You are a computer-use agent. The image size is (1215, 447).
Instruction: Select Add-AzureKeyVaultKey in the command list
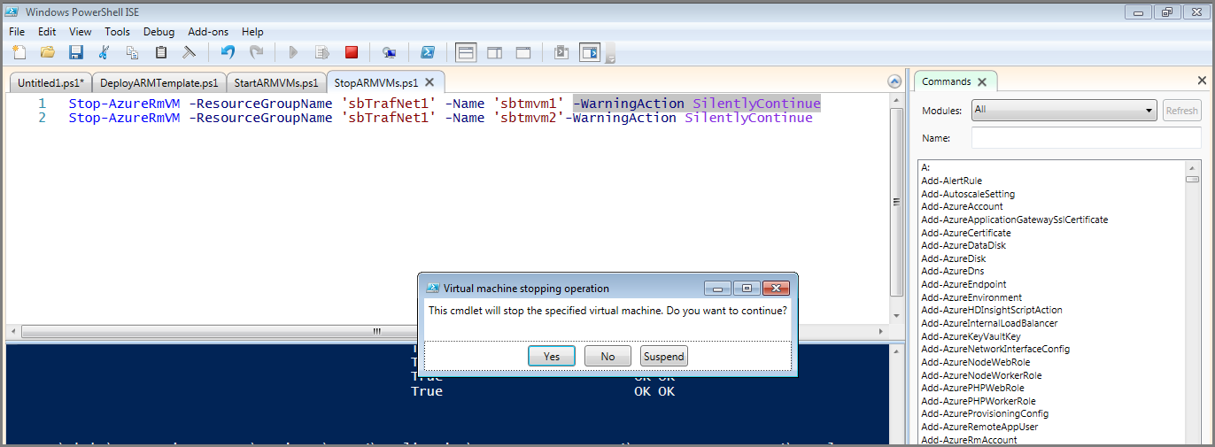pyautogui.click(x=971, y=336)
